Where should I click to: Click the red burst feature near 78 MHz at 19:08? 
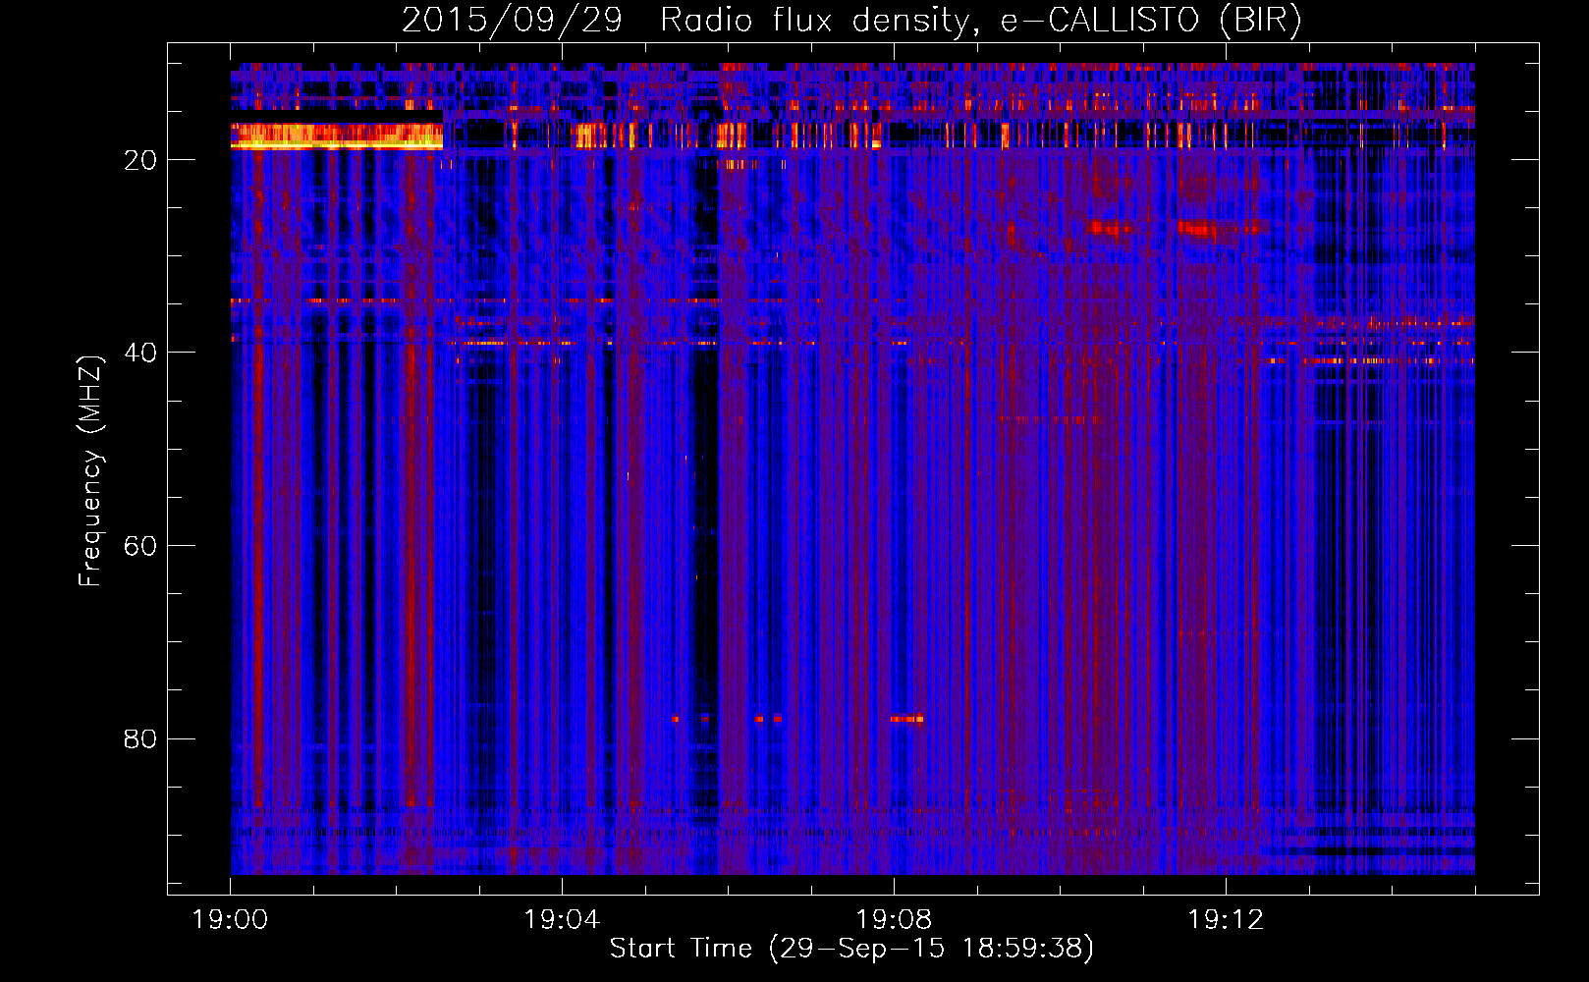(x=907, y=719)
